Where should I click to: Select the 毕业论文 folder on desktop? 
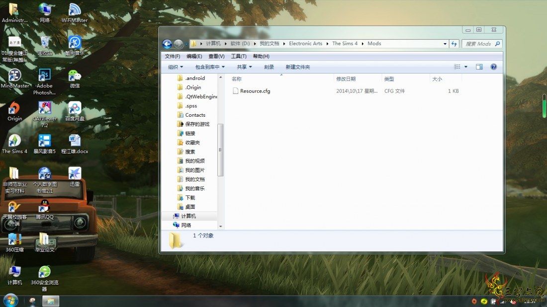point(45,242)
